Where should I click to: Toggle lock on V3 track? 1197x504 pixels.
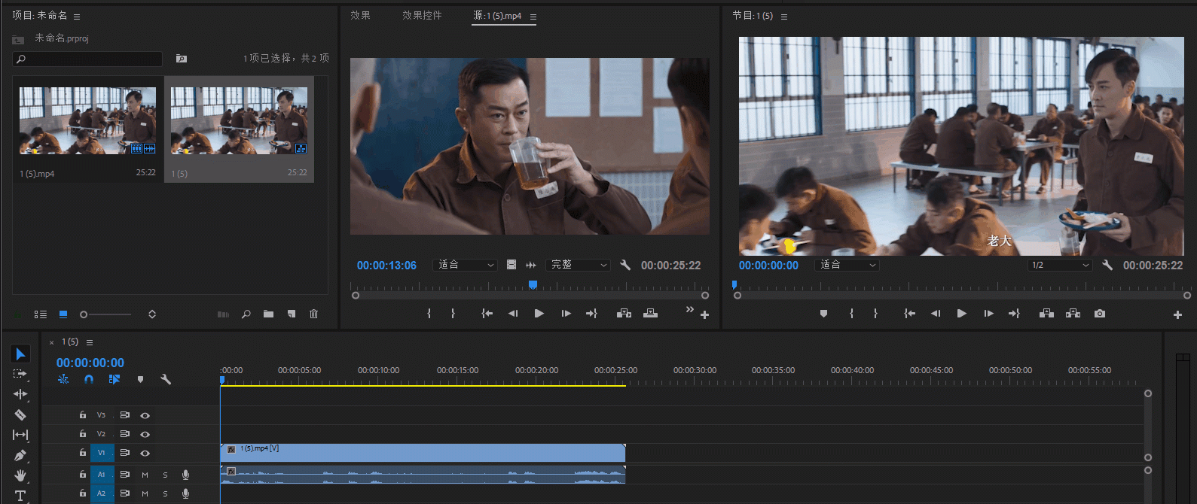coord(83,414)
